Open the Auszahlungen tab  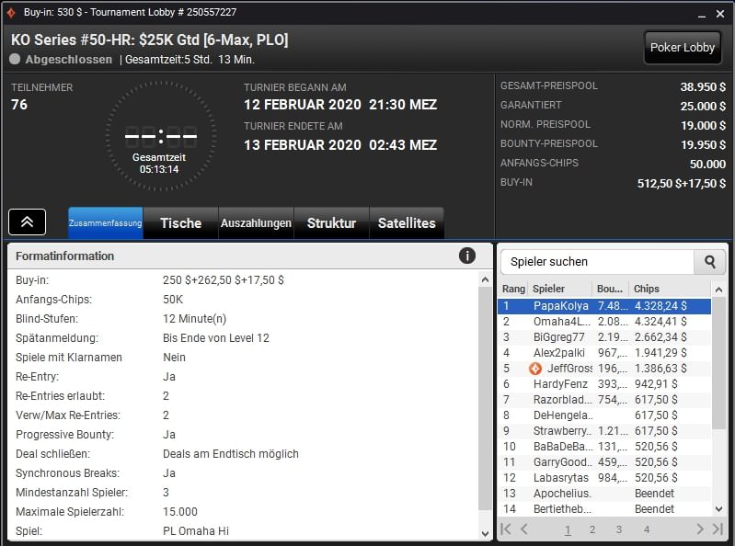pyautogui.click(x=256, y=223)
